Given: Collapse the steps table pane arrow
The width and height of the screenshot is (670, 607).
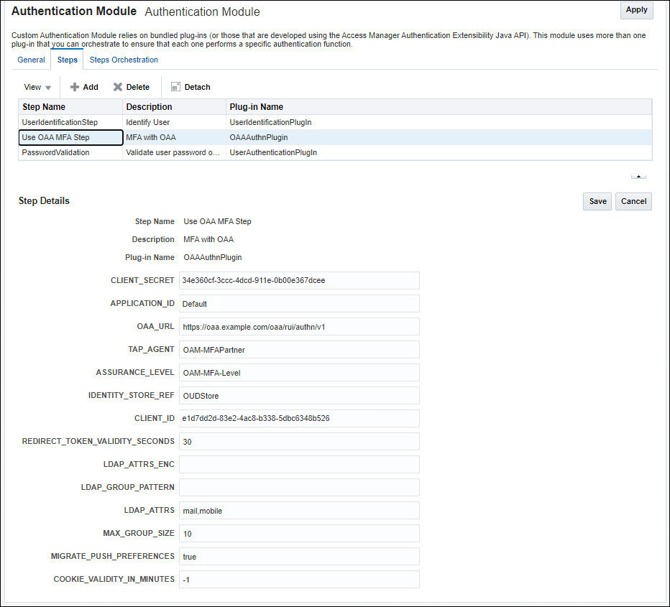Looking at the screenshot, I should tap(638, 176).
